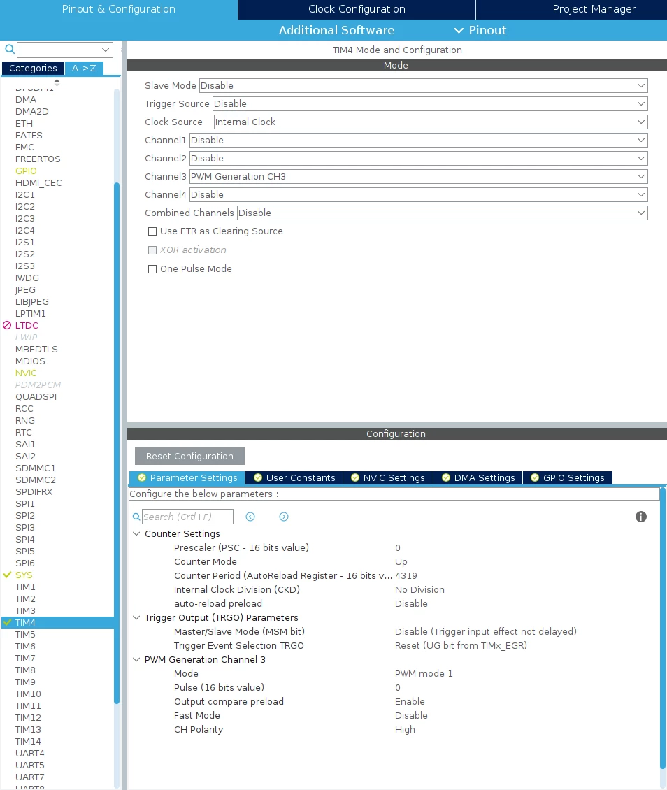Enable Use ETR as Clearing Source

click(x=152, y=231)
